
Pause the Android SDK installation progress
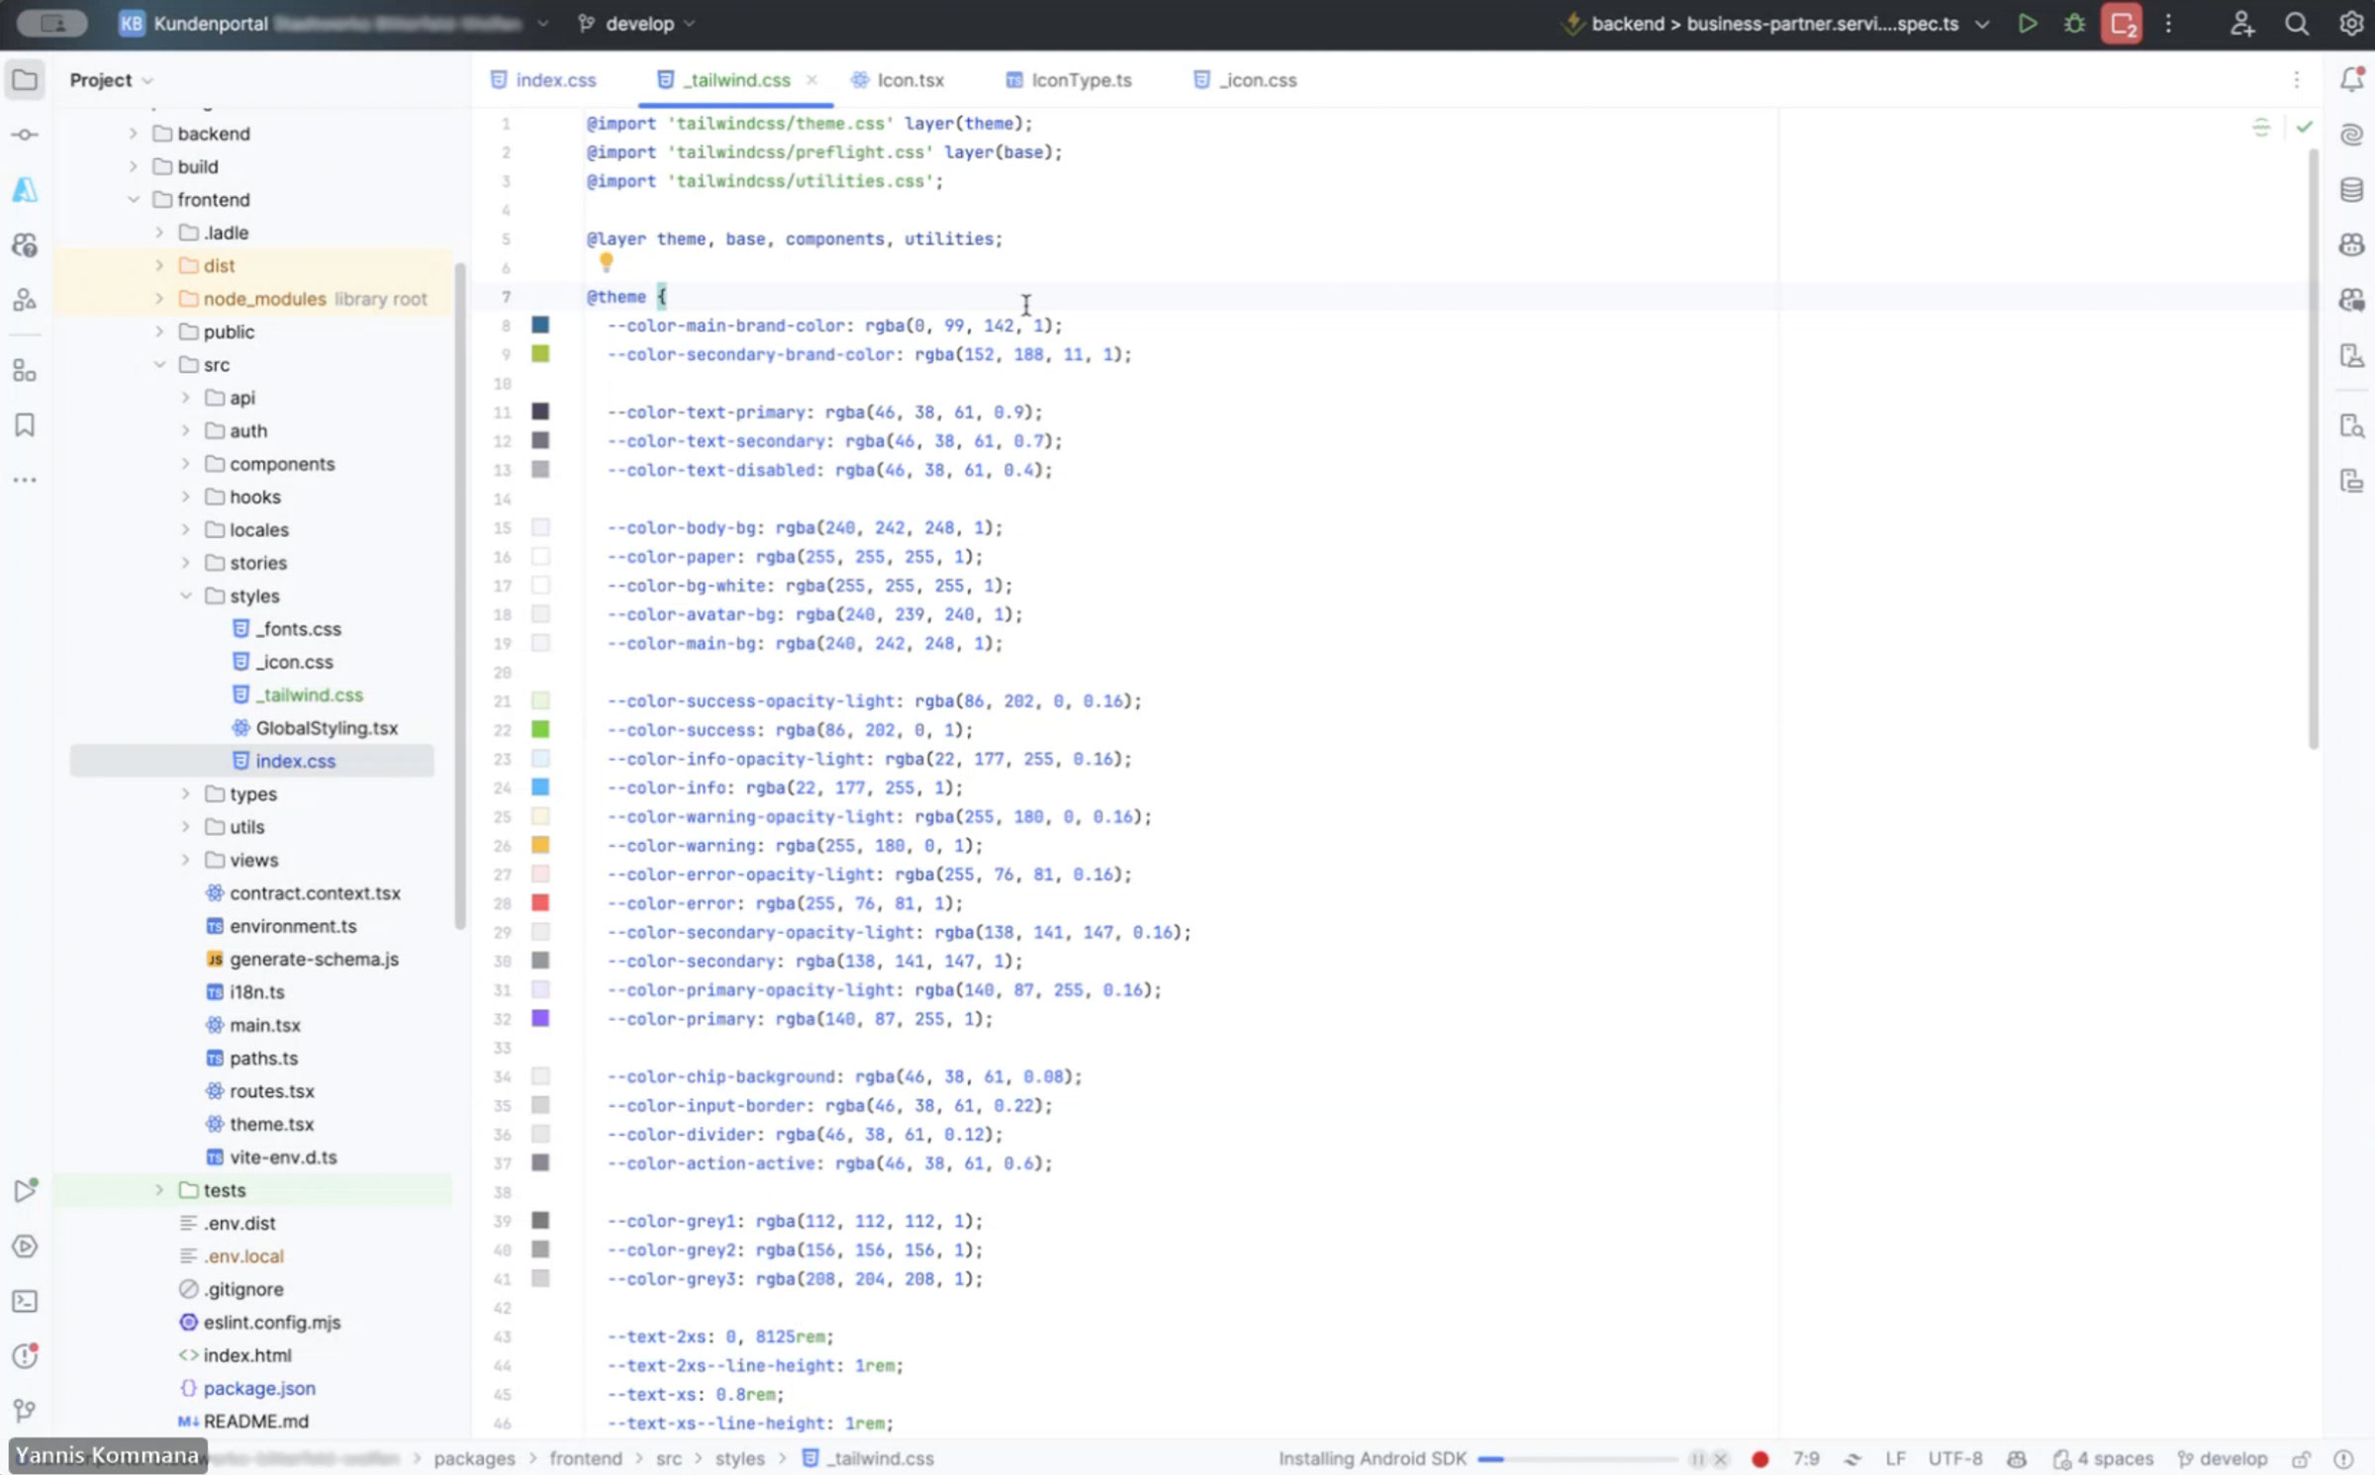pyautogui.click(x=1697, y=1458)
